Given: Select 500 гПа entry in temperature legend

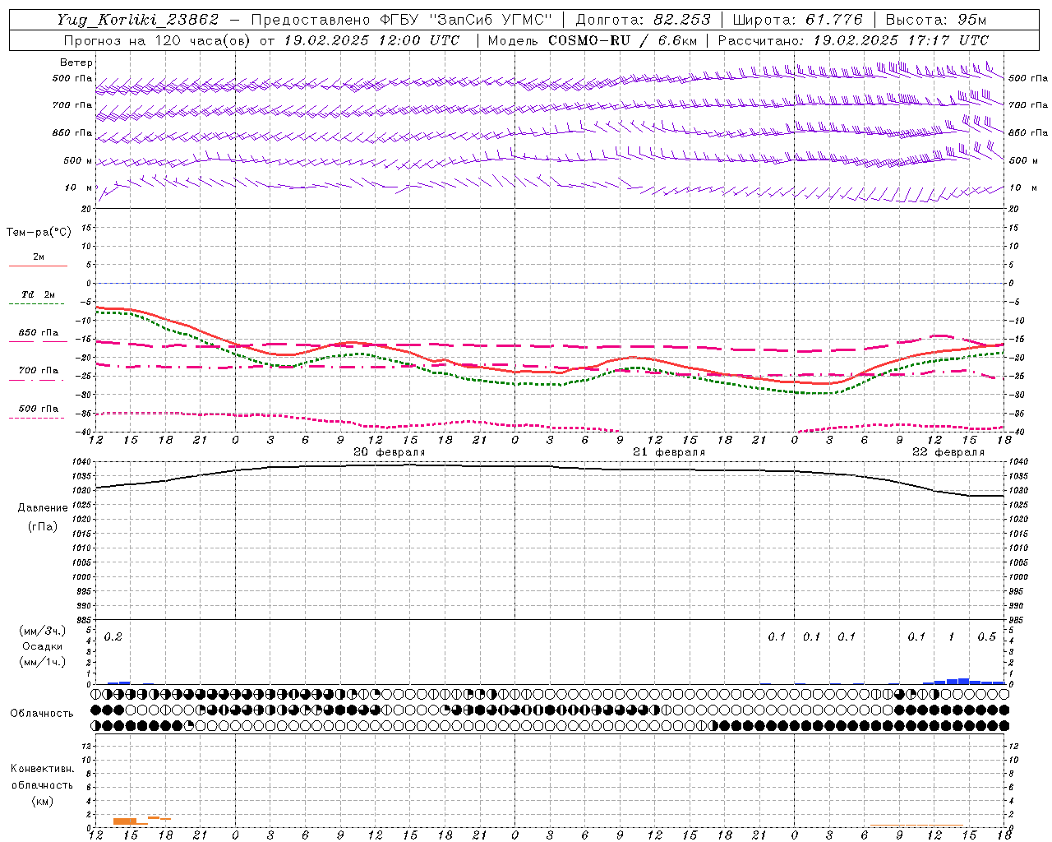Looking at the screenshot, I should pos(39,409).
